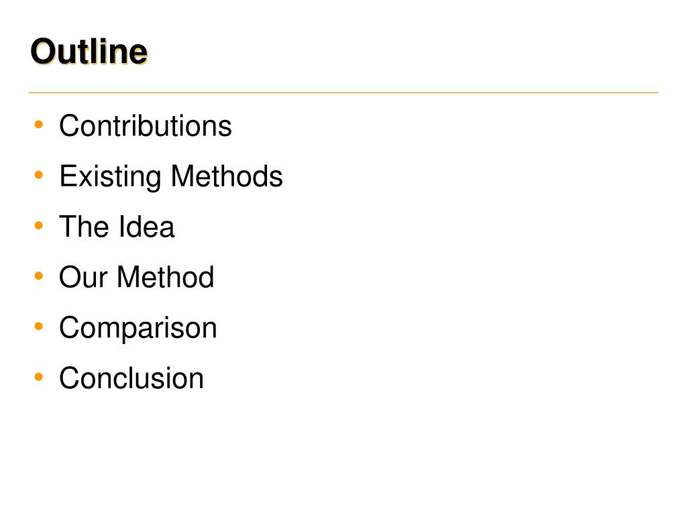
Task: Click The Idea list item
Action: point(117,227)
